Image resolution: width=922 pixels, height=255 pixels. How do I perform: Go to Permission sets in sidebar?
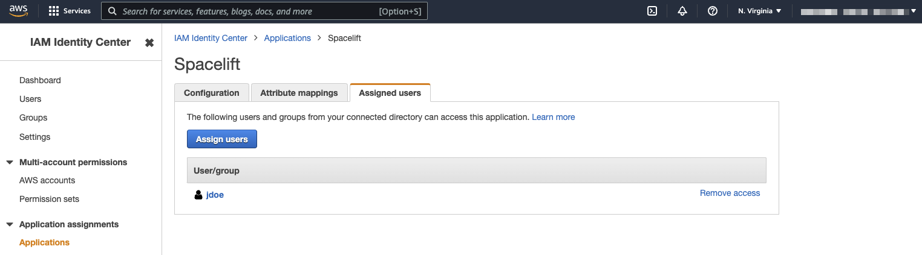pyautogui.click(x=49, y=199)
